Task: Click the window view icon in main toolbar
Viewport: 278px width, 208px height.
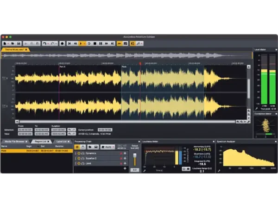Action: (126, 43)
